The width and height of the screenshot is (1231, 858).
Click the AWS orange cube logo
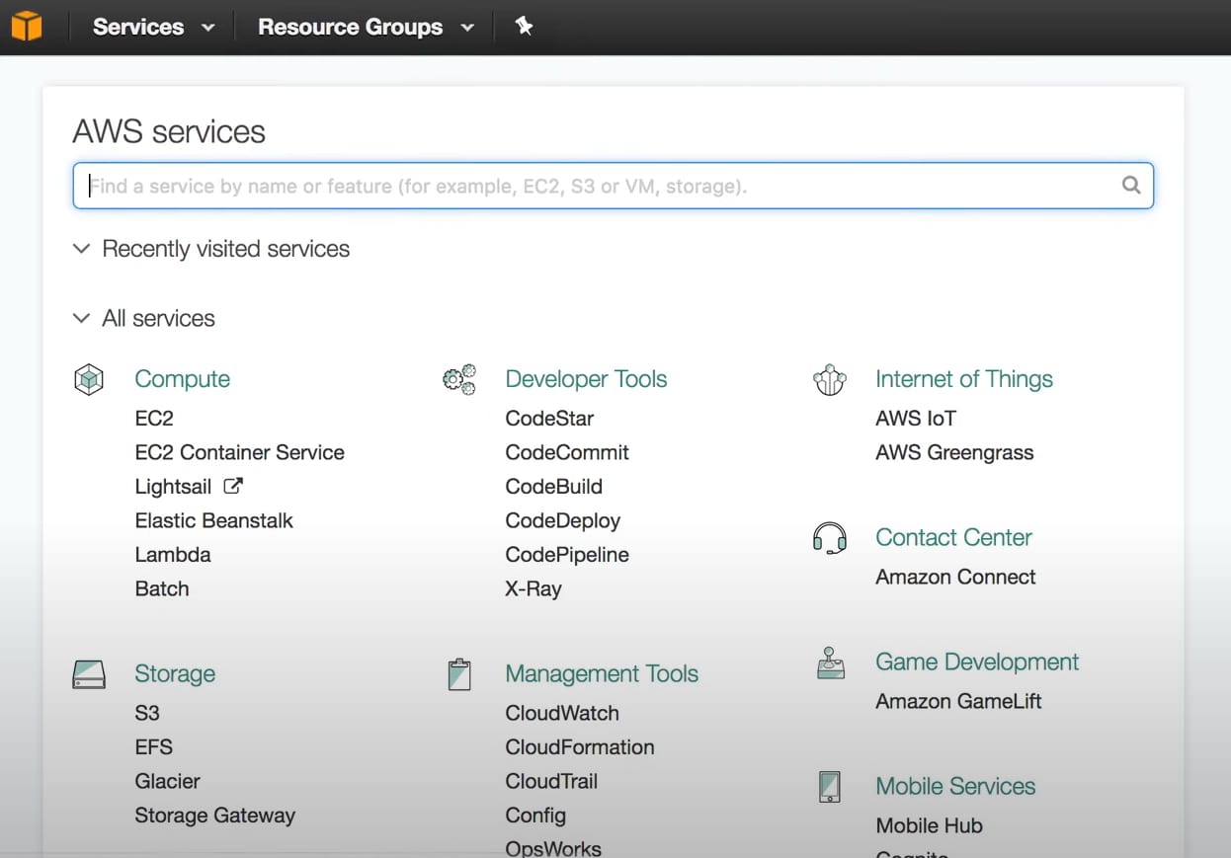click(x=27, y=26)
